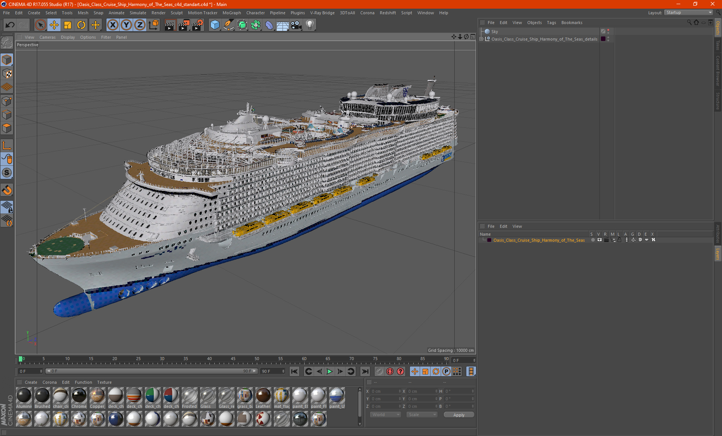This screenshot has height=436, width=722.
Task: Click the search icon in Objects panel
Action: 689,23
